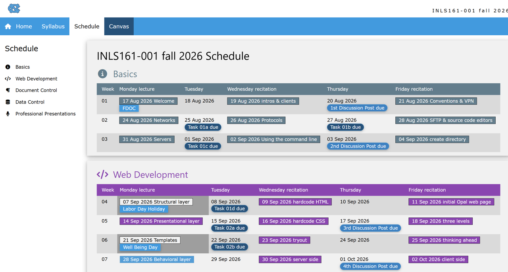508x272 pixels.
Task: Open 19 Aug 2026 intros & clients
Action: [x=263, y=101]
